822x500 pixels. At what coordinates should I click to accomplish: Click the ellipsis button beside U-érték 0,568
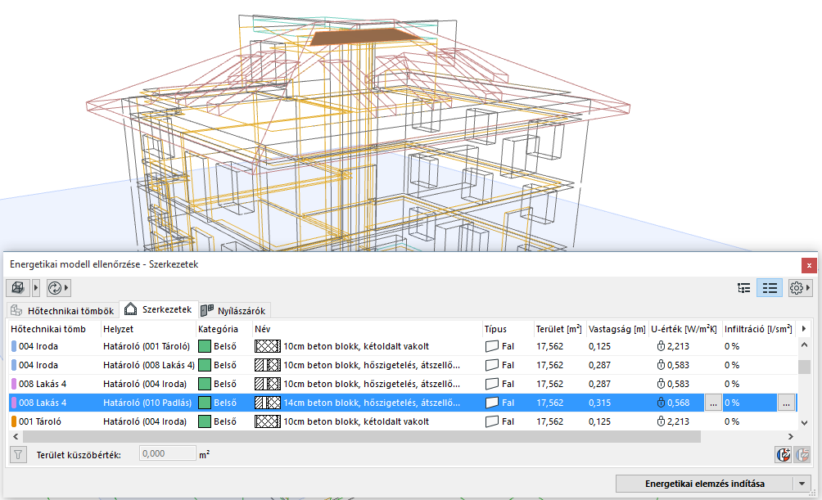tap(713, 403)
